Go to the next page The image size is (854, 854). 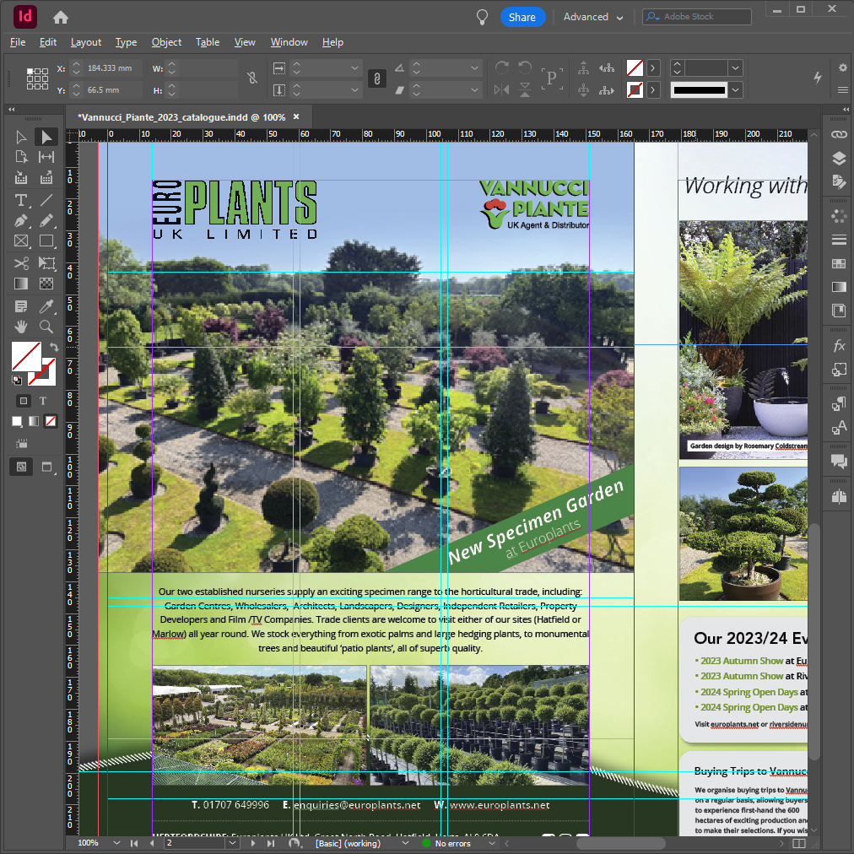(252, 843)
